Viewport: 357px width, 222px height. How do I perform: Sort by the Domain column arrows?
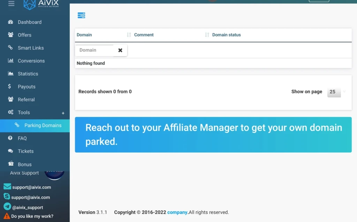[x=129, y=35]
